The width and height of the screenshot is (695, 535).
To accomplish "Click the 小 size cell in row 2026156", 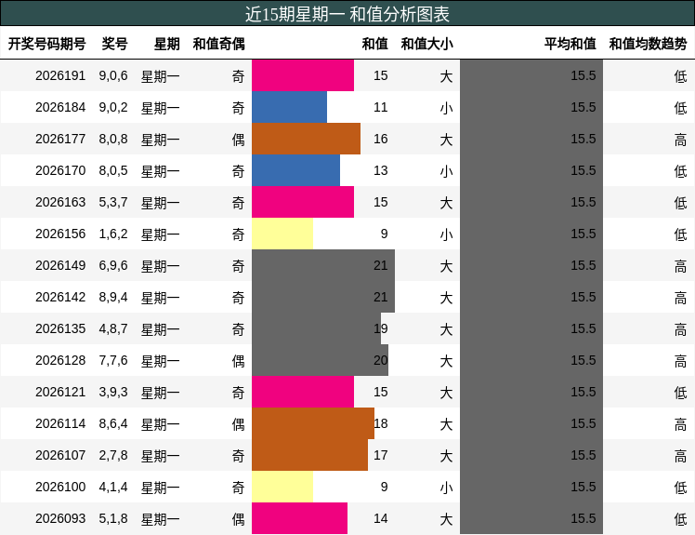I will coord(446,234).
